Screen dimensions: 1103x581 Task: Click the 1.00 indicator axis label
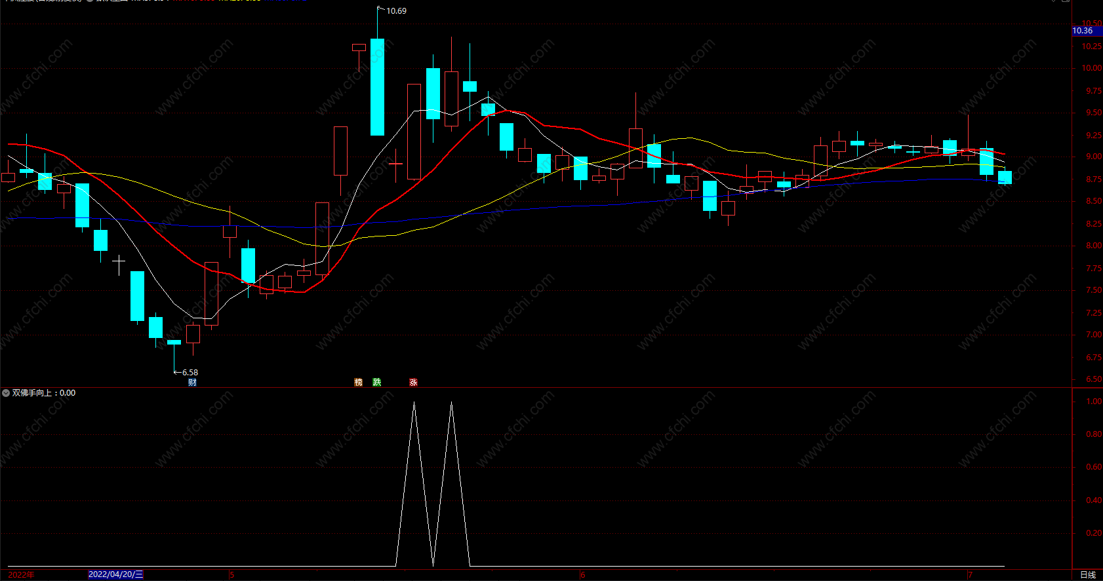(x=1094, y=402)
